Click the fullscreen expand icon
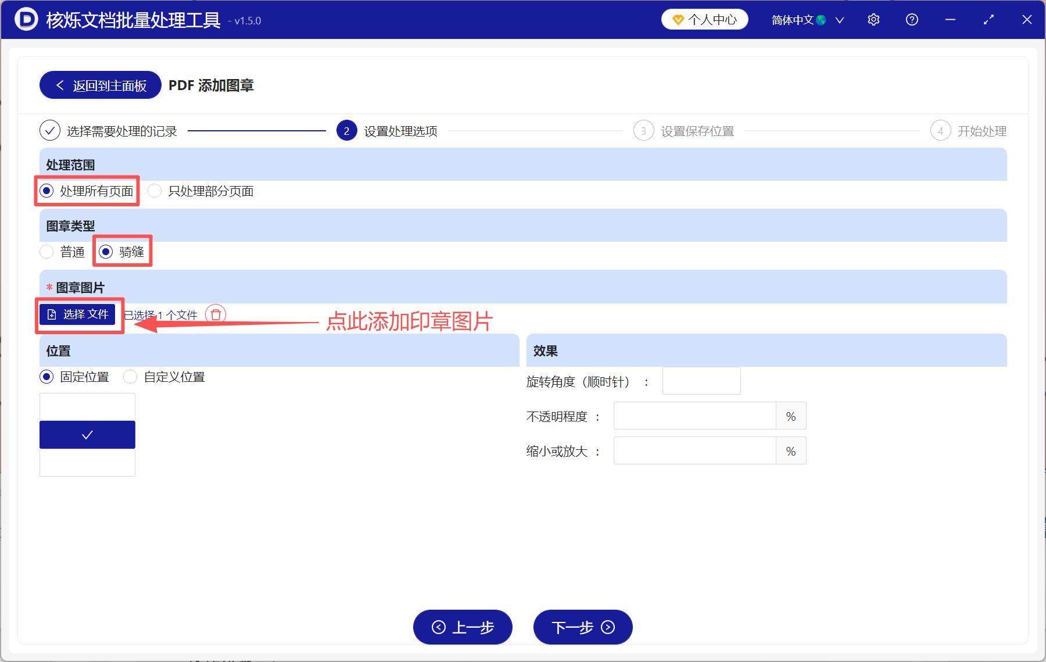Image resolution: width=1046 pixels, height=662 pixels. tap(988, 19)
